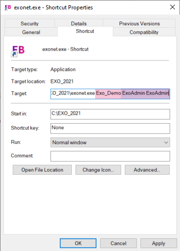Click the Open File Location button
Viewport: 180px width, 251px height.
point(42,170)
